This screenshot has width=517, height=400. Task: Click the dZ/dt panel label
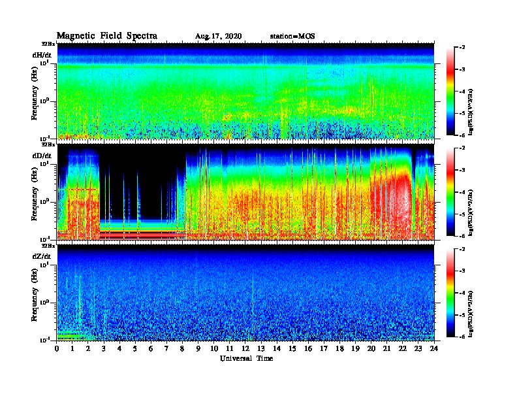[42, 256]
